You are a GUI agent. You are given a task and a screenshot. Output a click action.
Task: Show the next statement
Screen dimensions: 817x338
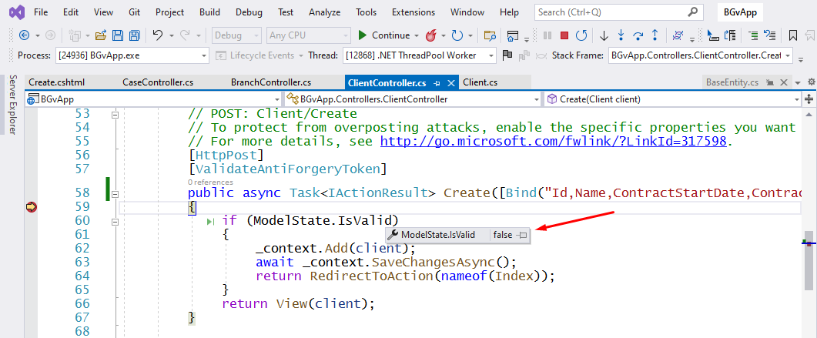click(604, 35)
